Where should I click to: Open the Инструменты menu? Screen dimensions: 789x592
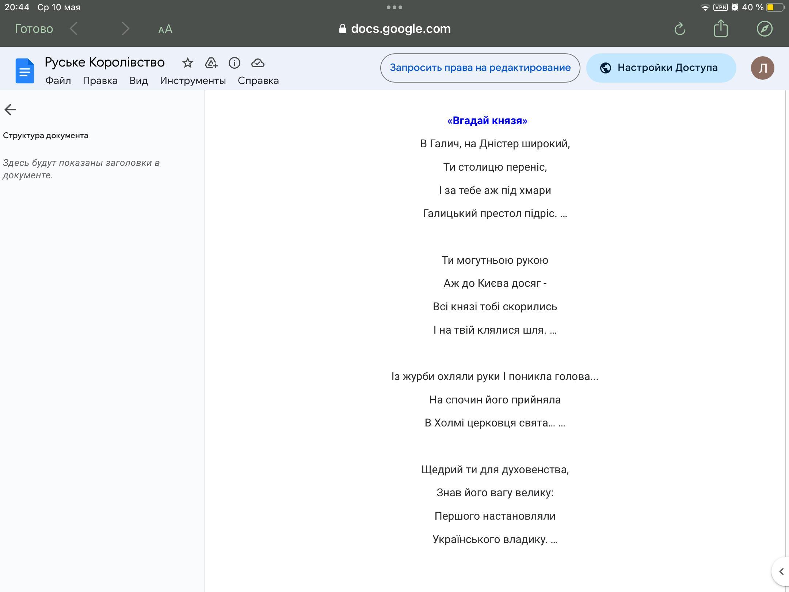point(193,81)
